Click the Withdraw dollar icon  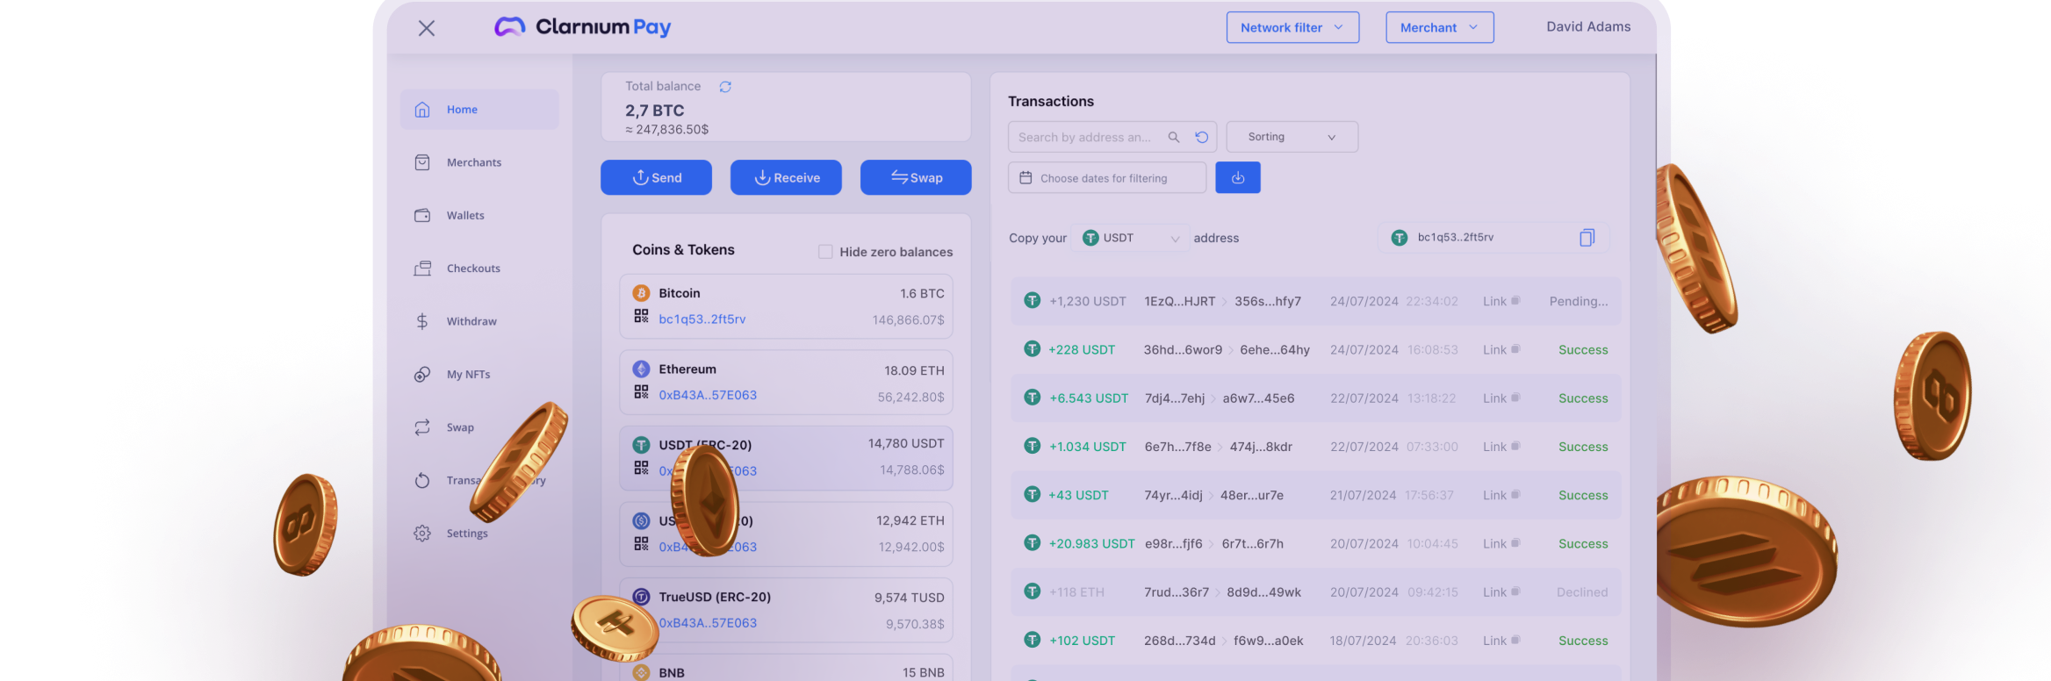click(422, 321)
